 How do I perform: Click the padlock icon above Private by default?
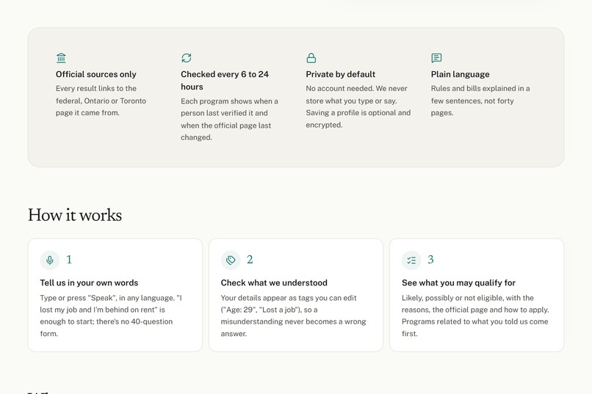coord(311,58)
